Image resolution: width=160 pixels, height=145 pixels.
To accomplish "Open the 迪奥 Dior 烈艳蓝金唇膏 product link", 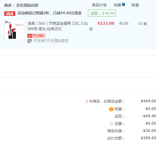I will point(57,26).
